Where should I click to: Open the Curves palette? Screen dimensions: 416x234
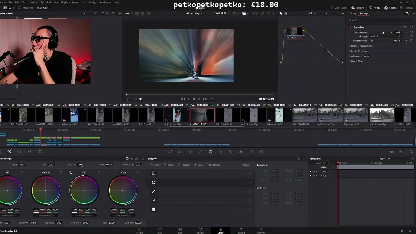point(170,152)
